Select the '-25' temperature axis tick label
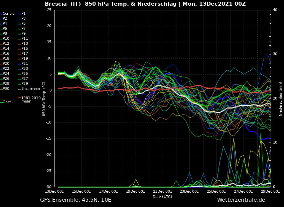Viewport: 284px width, 207px height. pyautogui.click(x=48, y=171)
